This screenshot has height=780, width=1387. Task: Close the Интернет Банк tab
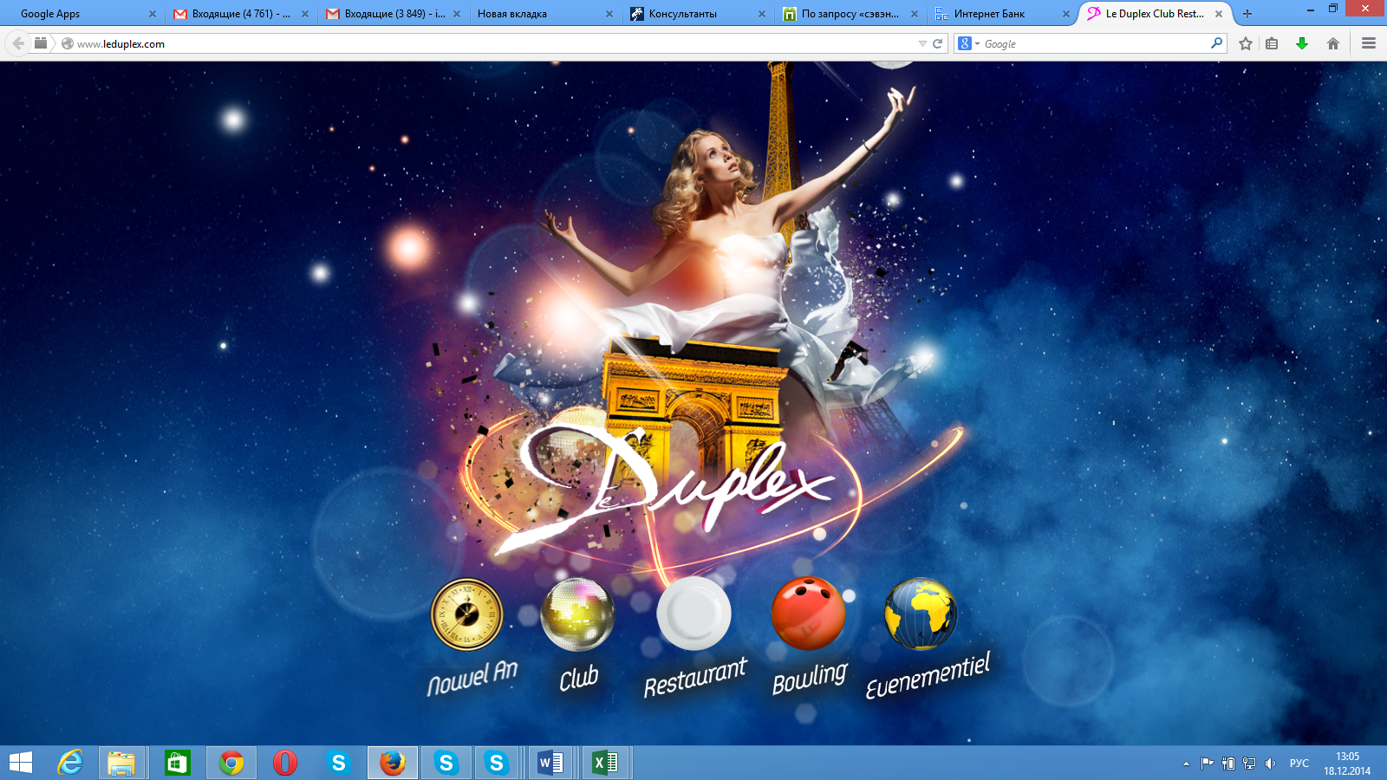click(1066, 14)
